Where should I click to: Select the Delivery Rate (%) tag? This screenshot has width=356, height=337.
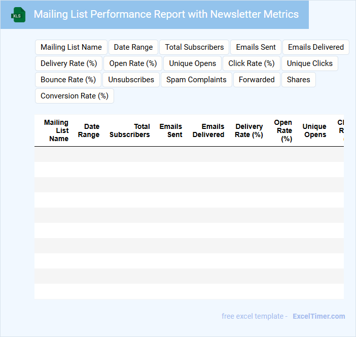coord(68,63)
